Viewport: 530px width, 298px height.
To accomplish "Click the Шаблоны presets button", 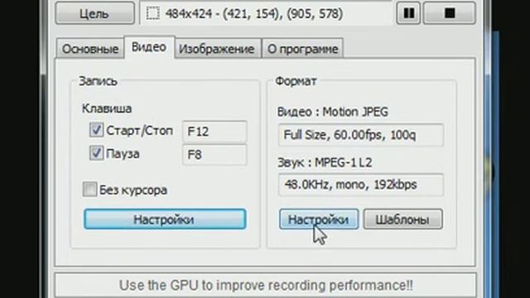I will pos(403,219).
